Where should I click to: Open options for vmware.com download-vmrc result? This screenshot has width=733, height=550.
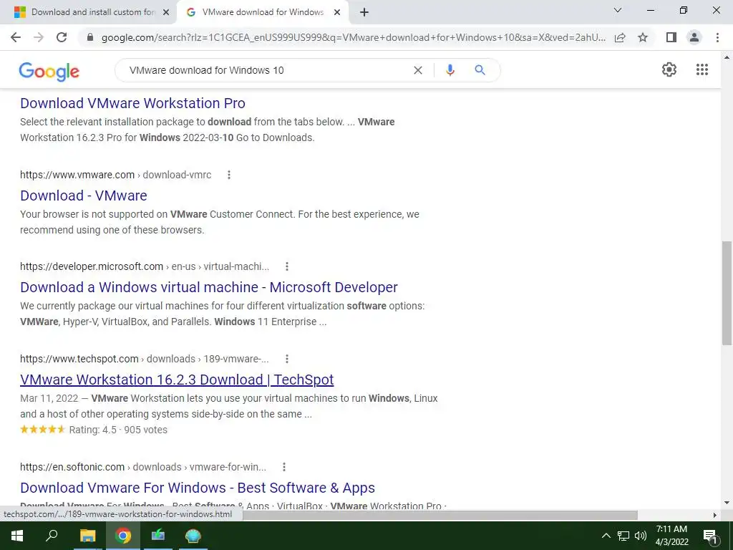pos(229,175)
